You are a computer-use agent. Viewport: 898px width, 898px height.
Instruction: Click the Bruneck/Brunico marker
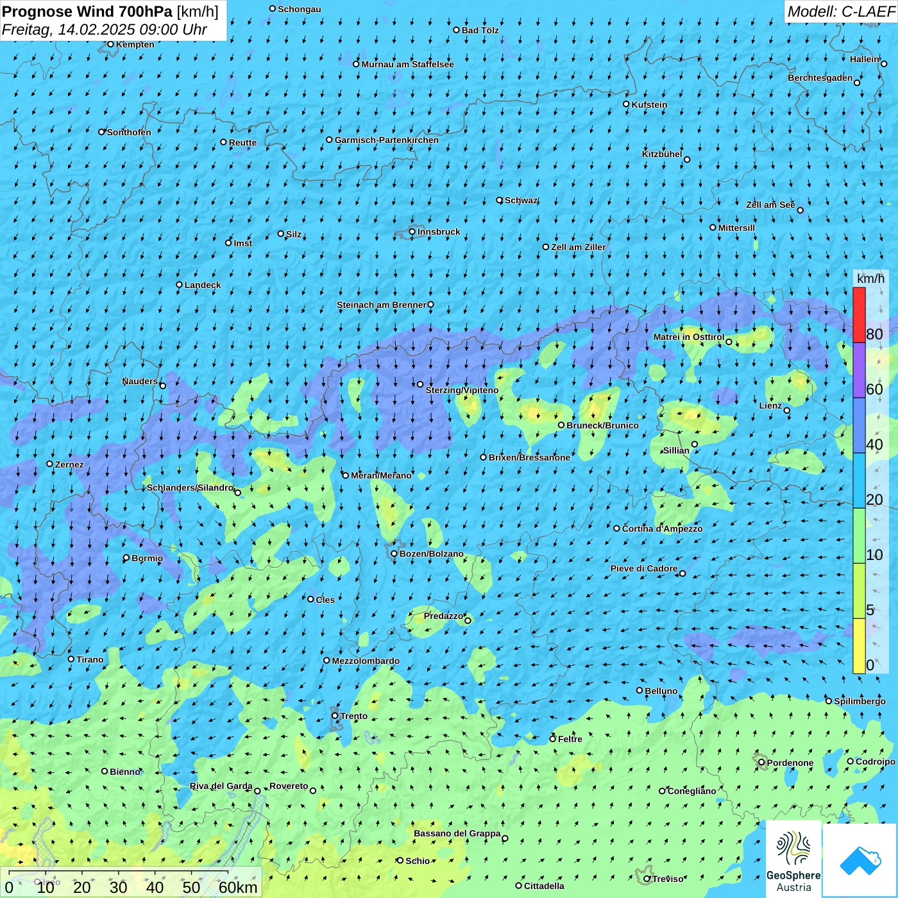(x=561, y=425)
